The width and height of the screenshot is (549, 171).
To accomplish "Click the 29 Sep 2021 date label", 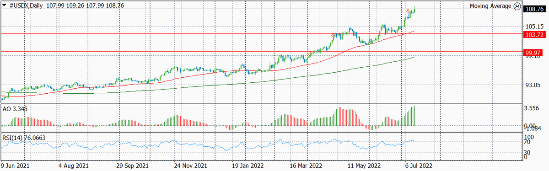I will [133, 166].
